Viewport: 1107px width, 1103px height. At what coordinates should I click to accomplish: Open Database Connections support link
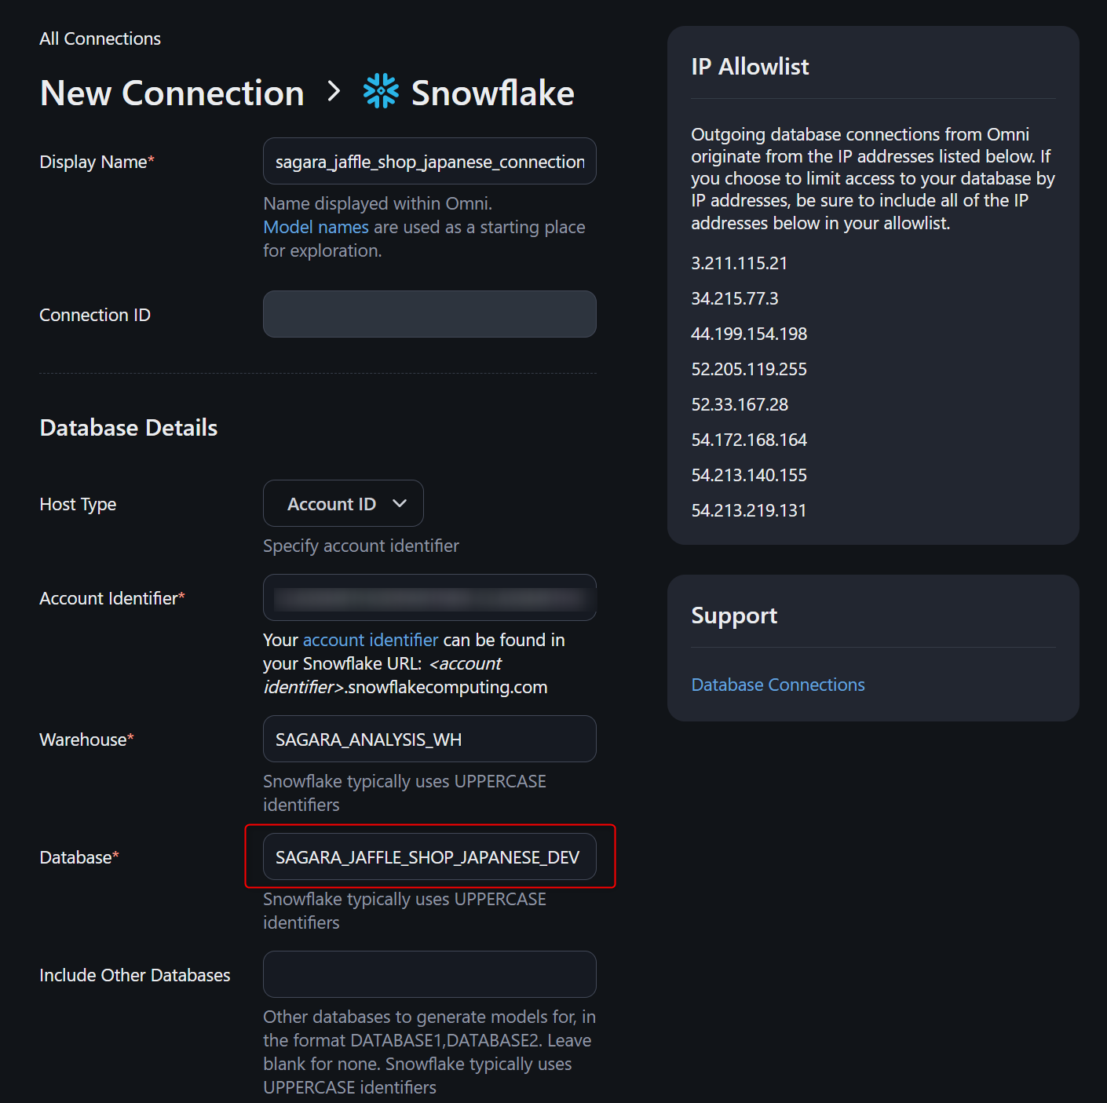click(777, 685)
